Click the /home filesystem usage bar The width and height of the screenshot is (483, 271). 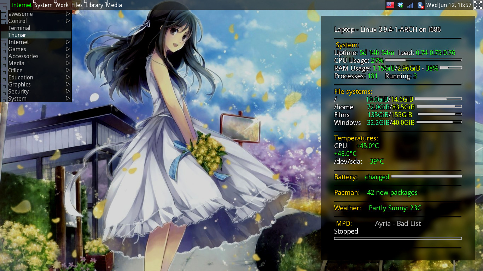coord(439,106)
